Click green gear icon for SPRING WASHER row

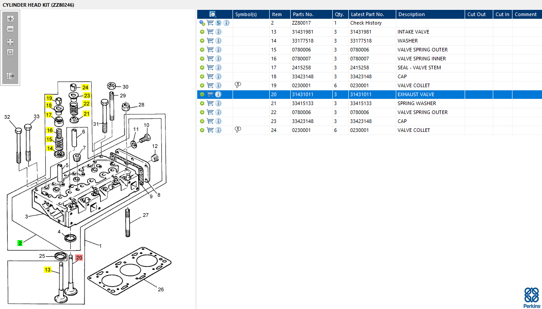202,103
